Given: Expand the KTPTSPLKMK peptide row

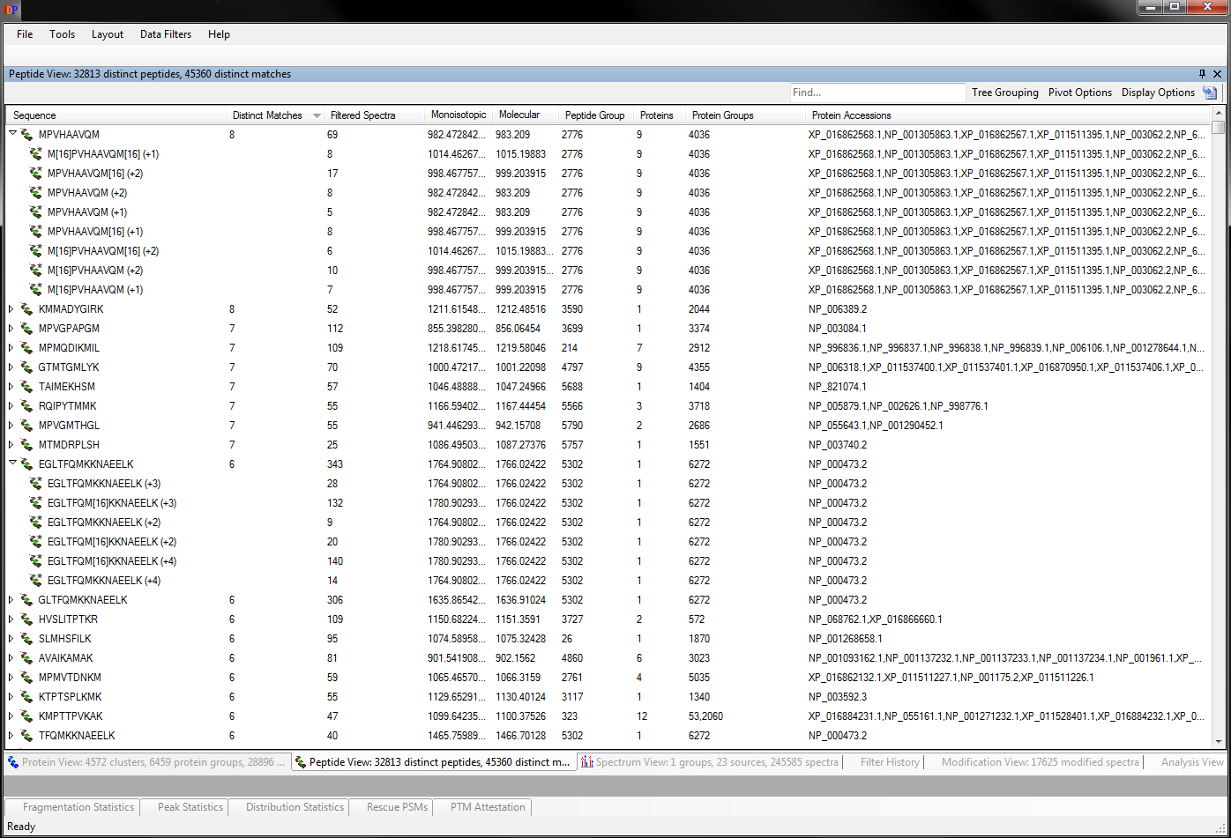Looking at the screenshot, I should tap(11, 697).
